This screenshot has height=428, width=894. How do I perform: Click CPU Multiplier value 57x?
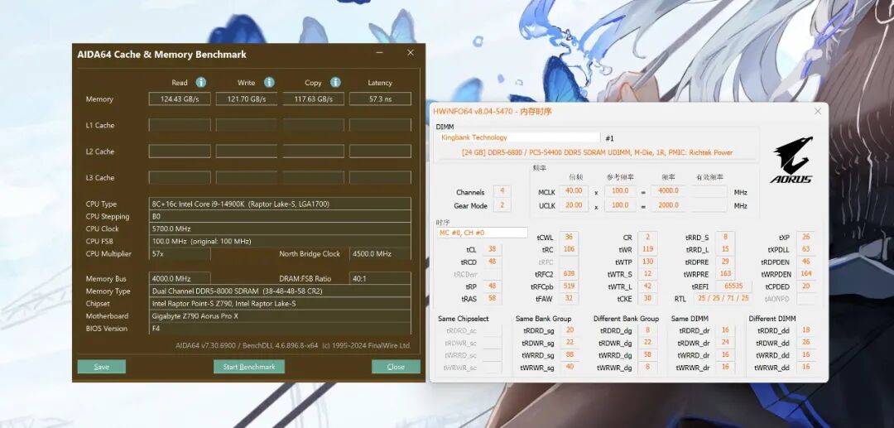(x=180, y=253)
